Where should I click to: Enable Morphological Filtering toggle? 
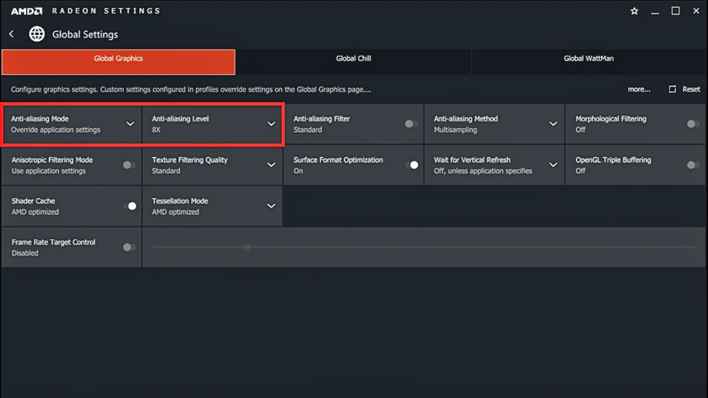[x=693, y=124]
